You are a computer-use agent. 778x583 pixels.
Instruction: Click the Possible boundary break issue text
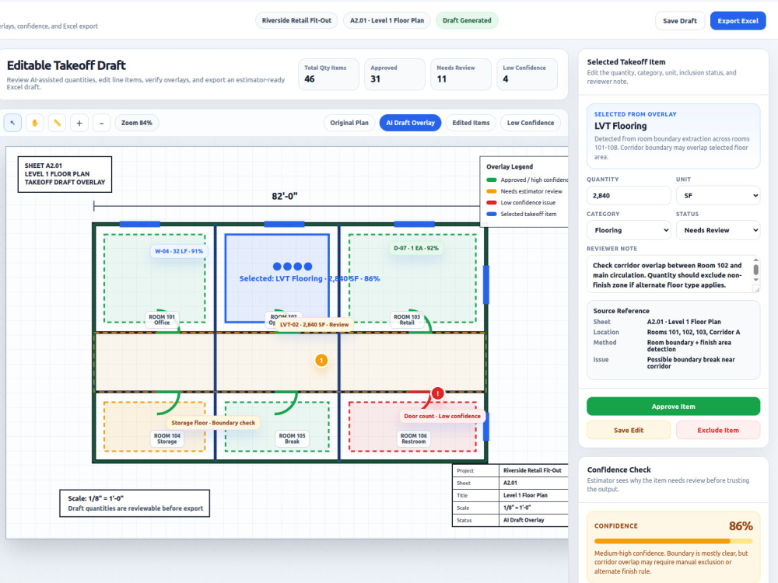(x=691, y=363)
